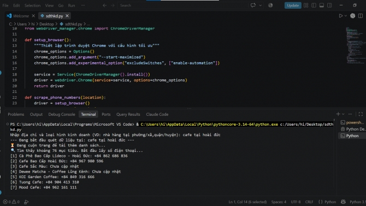Image resolution: width=366 pixels, height=206 pixels.
Task: Expand the new terminal profile dropdown
Action: [343, 114]
